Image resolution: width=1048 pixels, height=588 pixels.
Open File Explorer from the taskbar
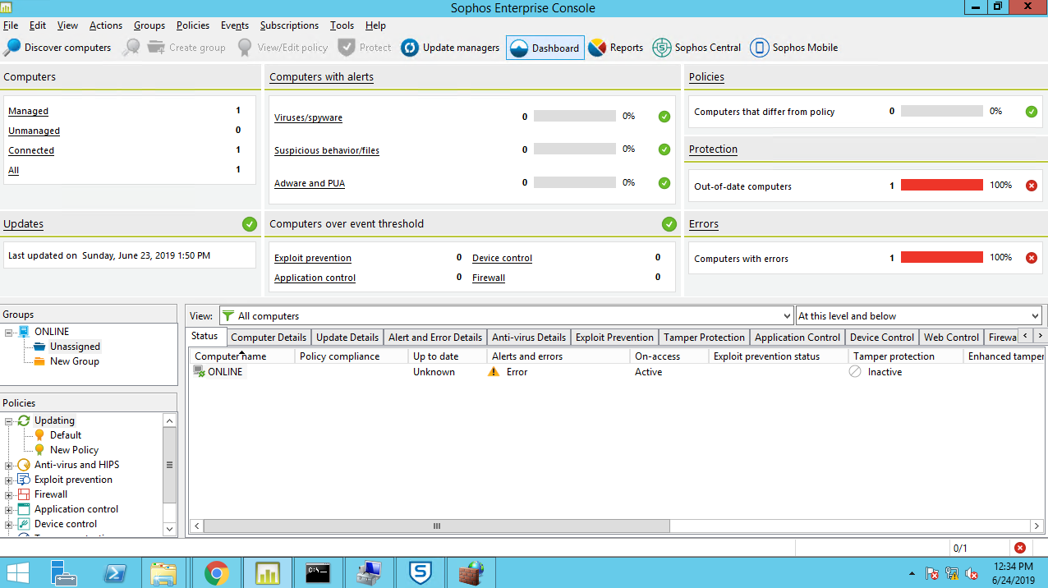pos(164,572)
